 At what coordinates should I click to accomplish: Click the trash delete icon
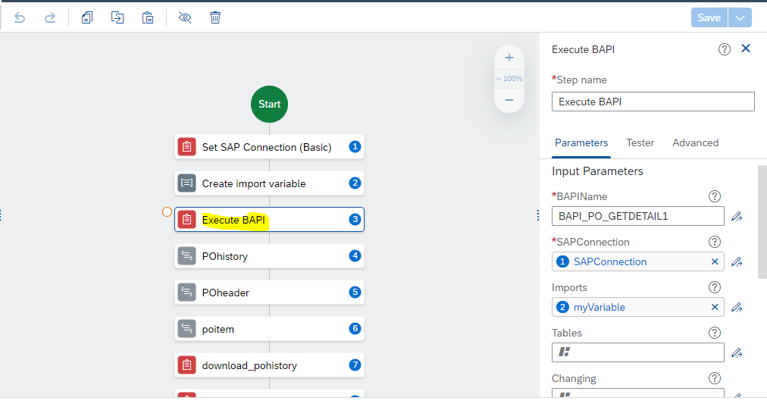[x=215, y=17]
